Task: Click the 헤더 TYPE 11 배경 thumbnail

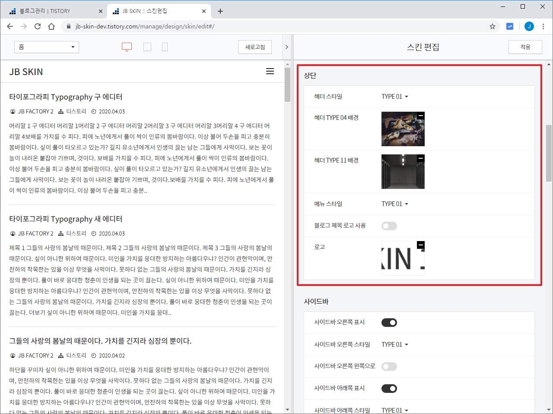Action: tap(403, 172)
